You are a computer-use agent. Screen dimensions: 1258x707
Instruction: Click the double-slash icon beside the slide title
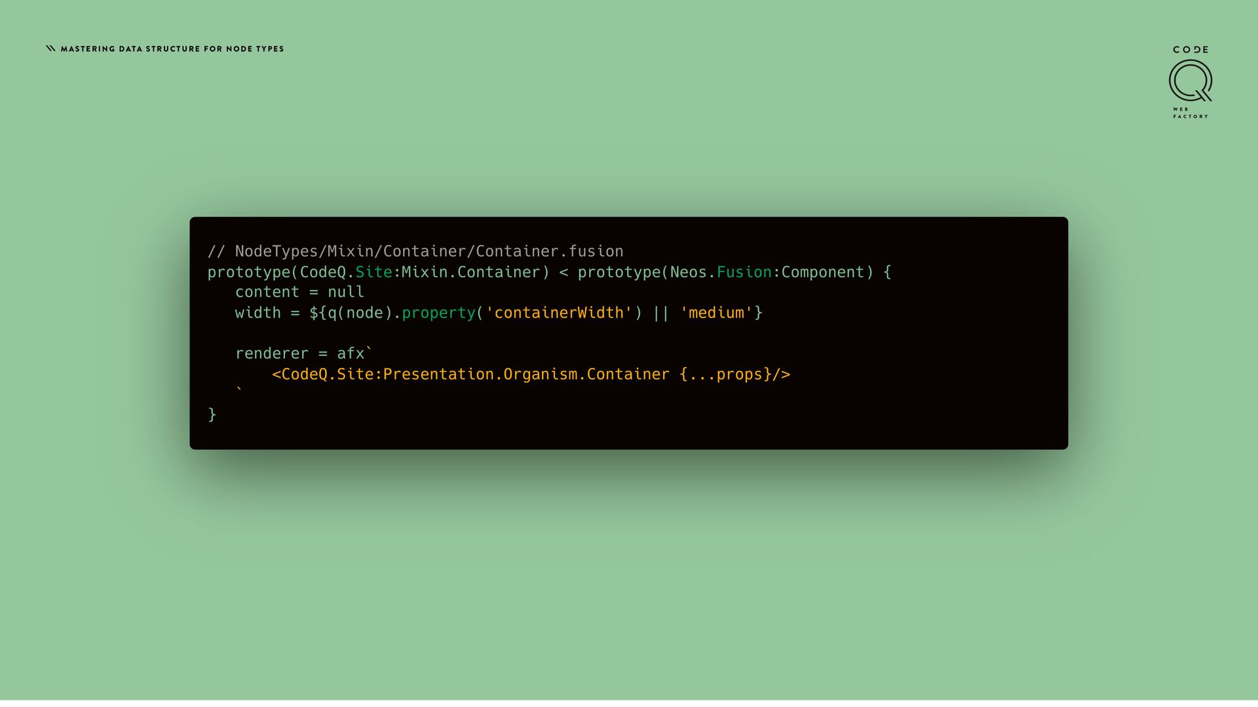coord(50,48)
